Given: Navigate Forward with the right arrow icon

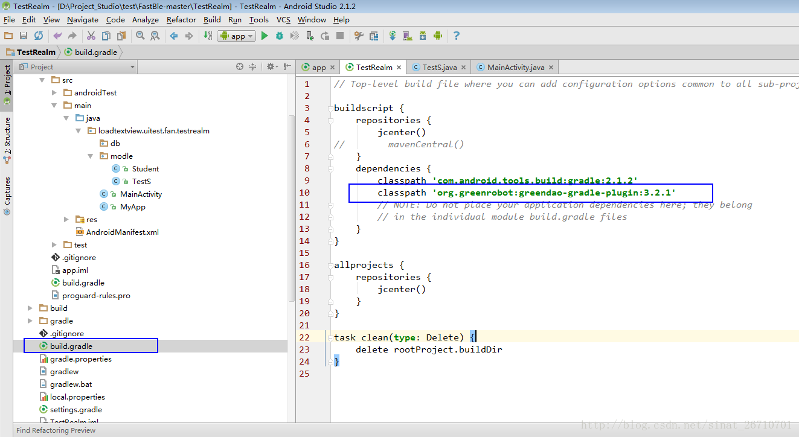Looking at the screenshot, I should (189, 36).
